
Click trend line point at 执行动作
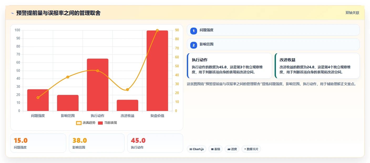tap(97, 71)
